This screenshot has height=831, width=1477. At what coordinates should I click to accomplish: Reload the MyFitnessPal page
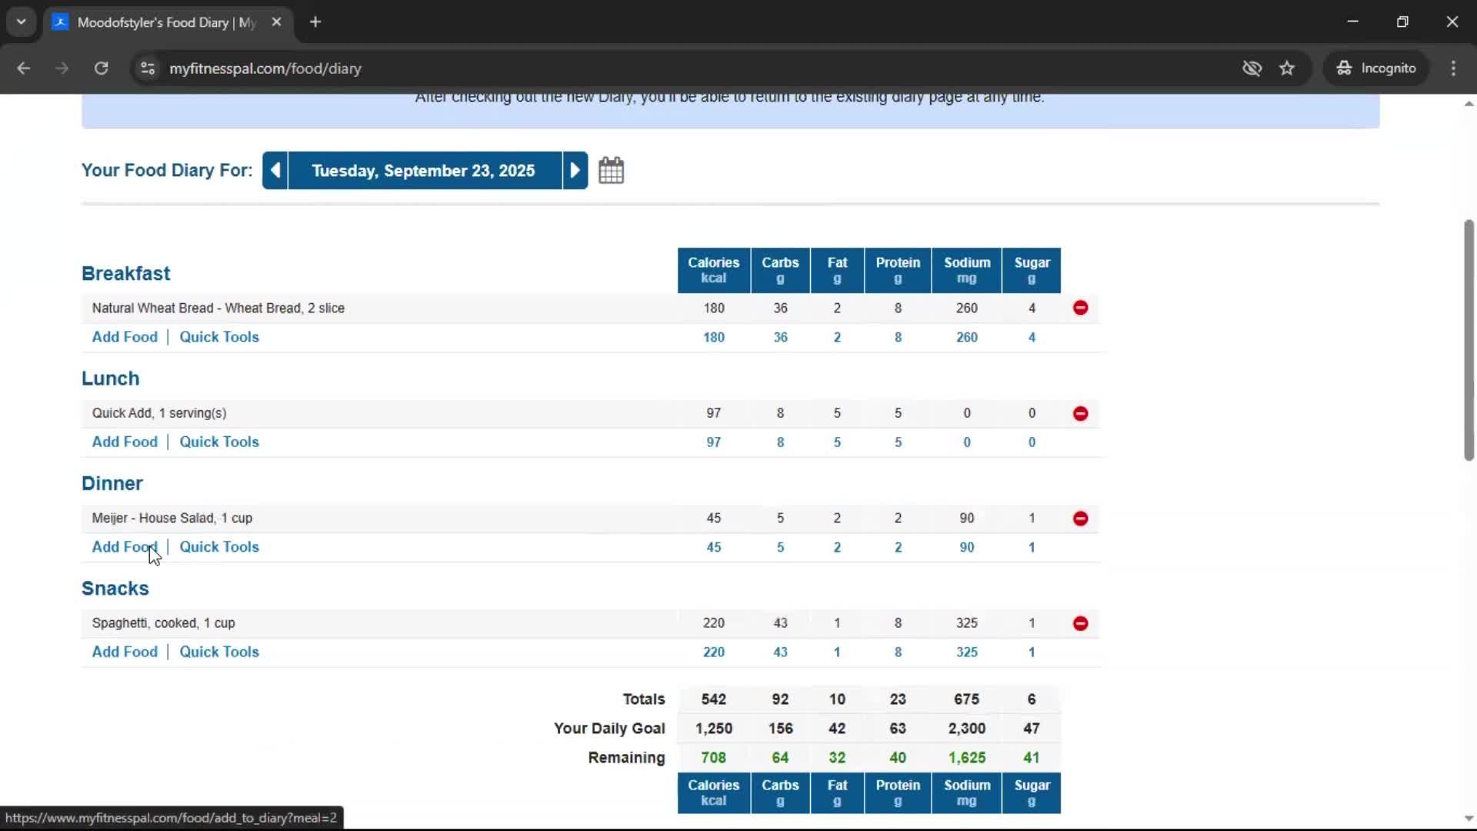[101, 68]
